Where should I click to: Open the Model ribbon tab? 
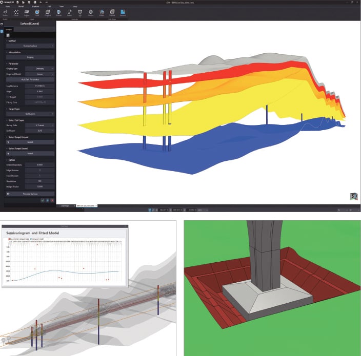21,7
